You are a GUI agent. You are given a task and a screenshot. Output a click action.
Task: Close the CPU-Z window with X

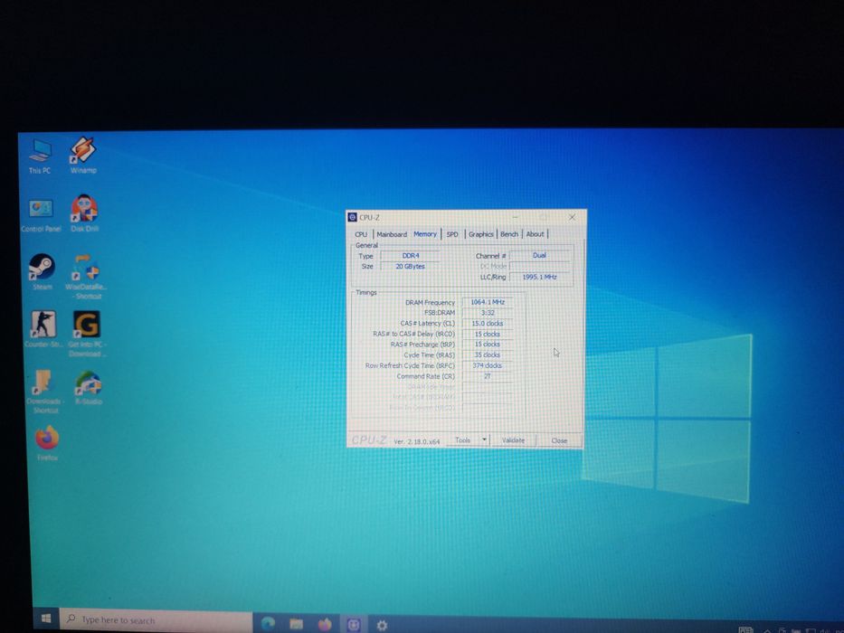[x=572, y=217]
